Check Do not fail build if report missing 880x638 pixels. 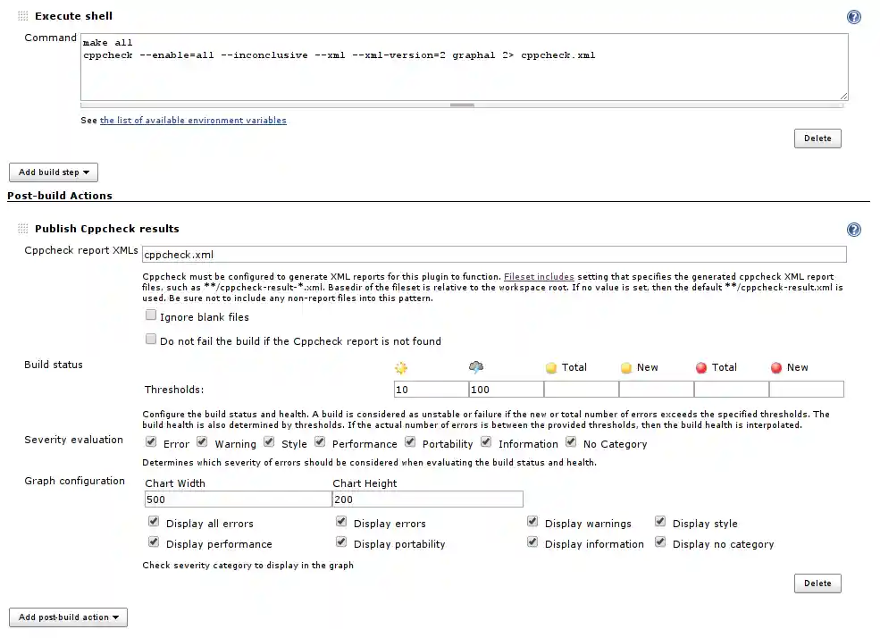tap(151, 340)
